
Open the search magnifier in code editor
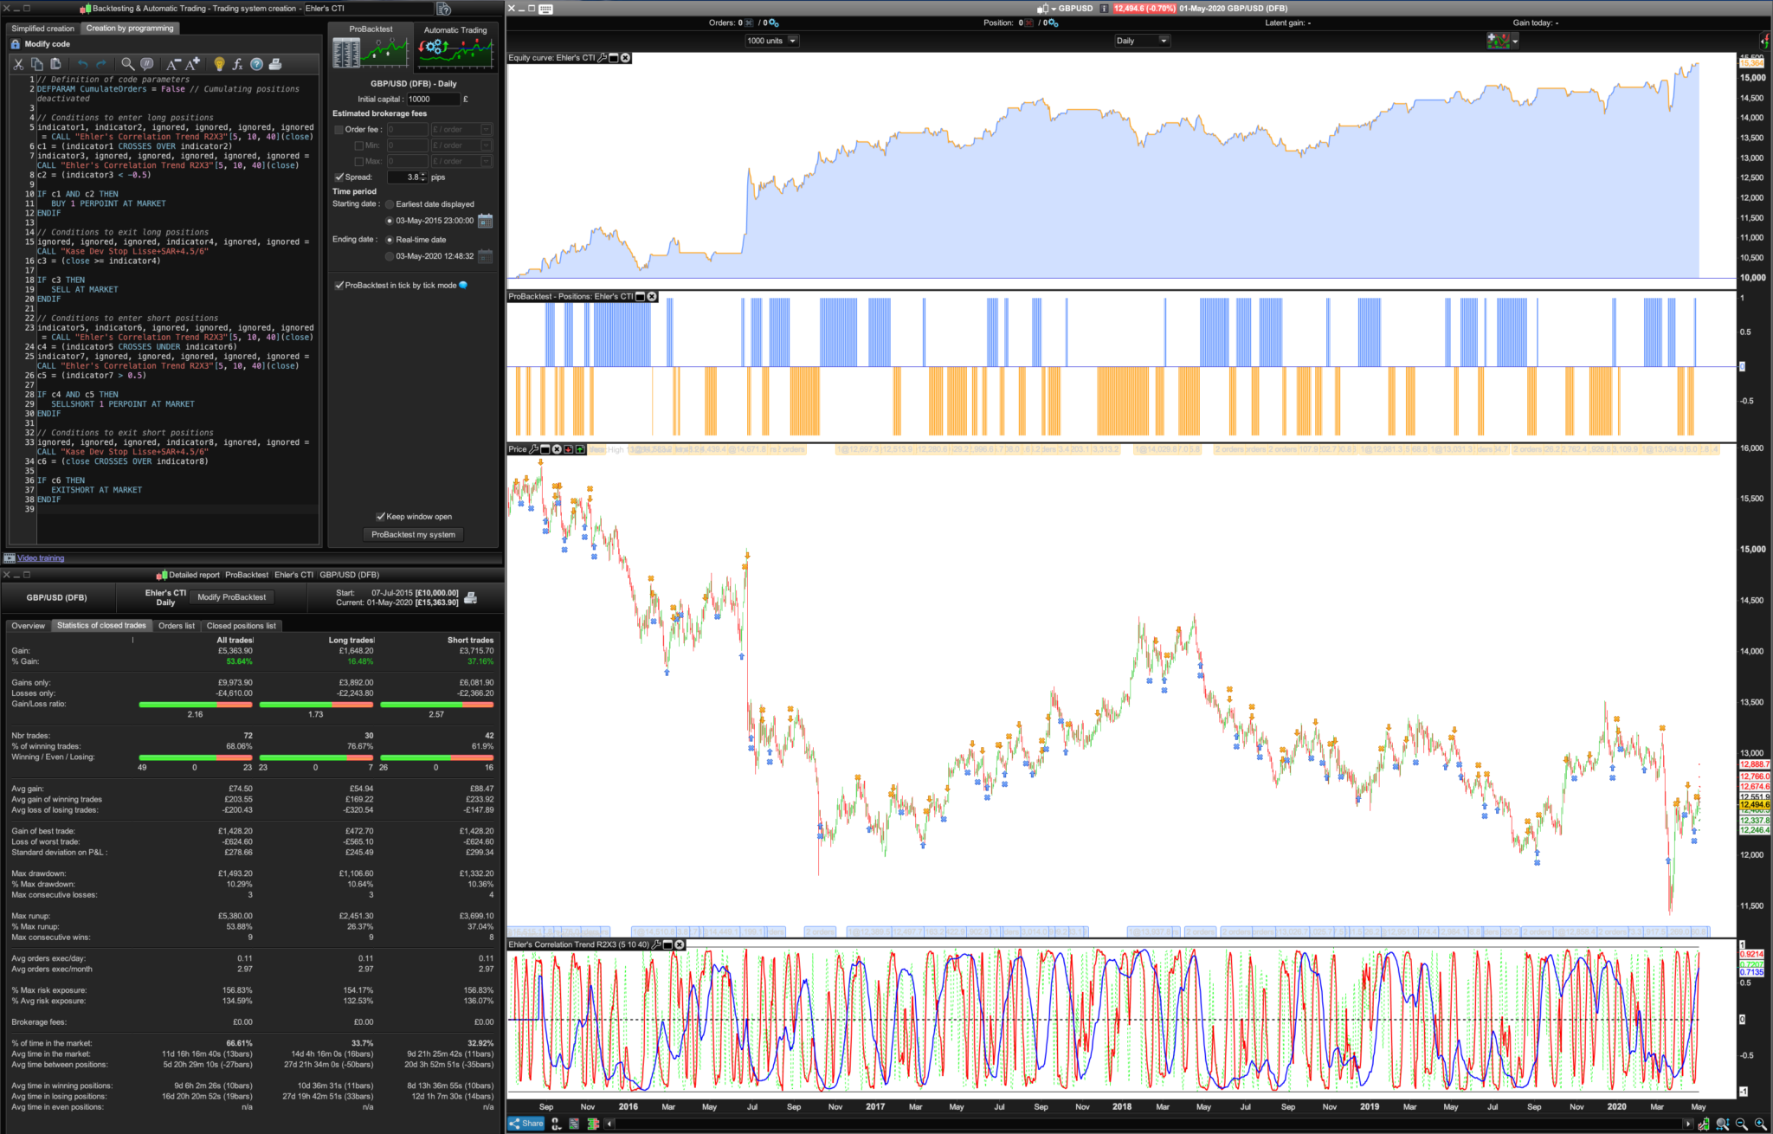[127, 64]
